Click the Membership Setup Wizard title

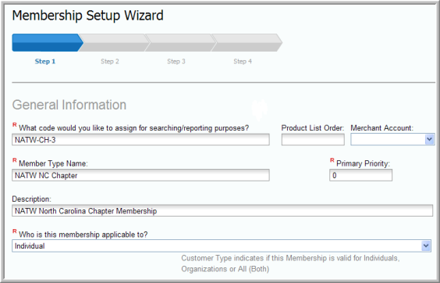tap(87, 15)
